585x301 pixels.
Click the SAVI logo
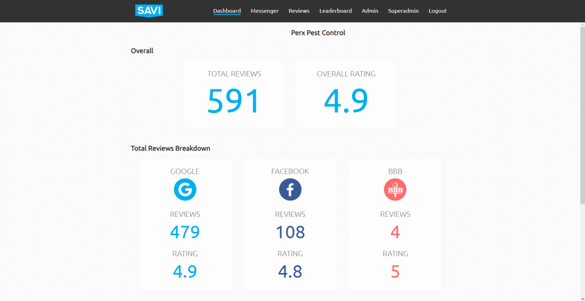coord(149,10)
